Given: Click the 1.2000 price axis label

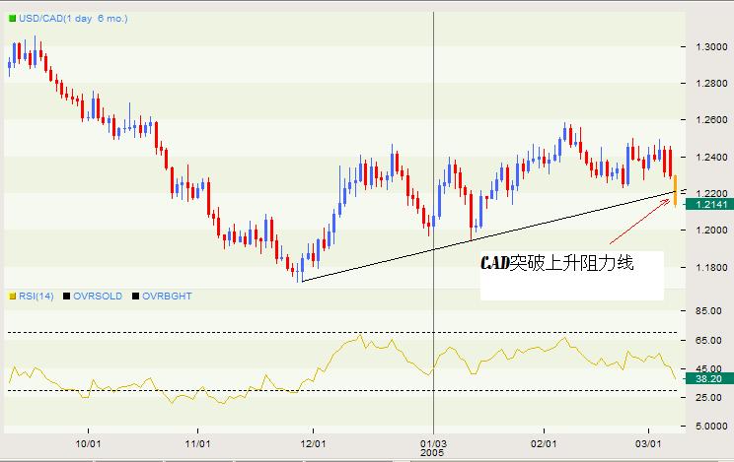Looking at the screenshot, I should [x=711, y=231].
